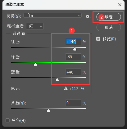The image size is (127, 129).
Task: Click the red channel slider handle
Action: (75, 49)
